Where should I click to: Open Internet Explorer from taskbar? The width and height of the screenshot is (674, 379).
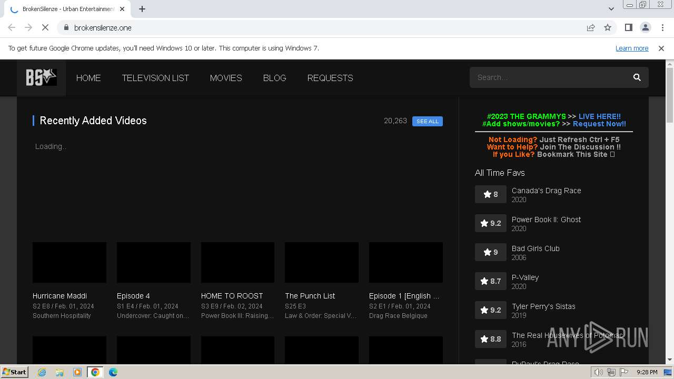tap(42, 372)
